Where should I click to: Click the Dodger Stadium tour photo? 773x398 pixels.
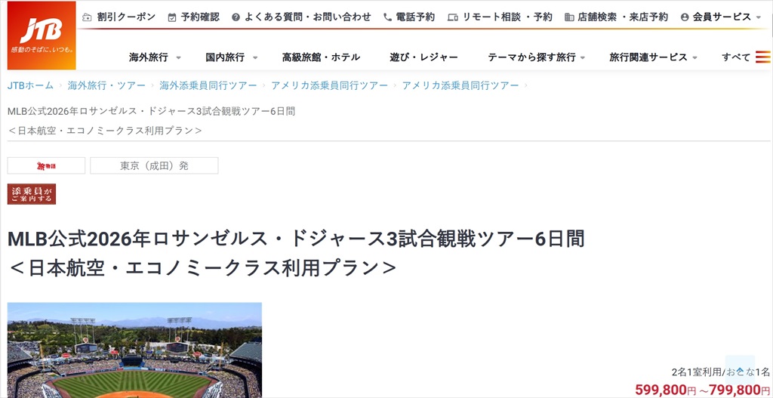[x=134, y=350]
